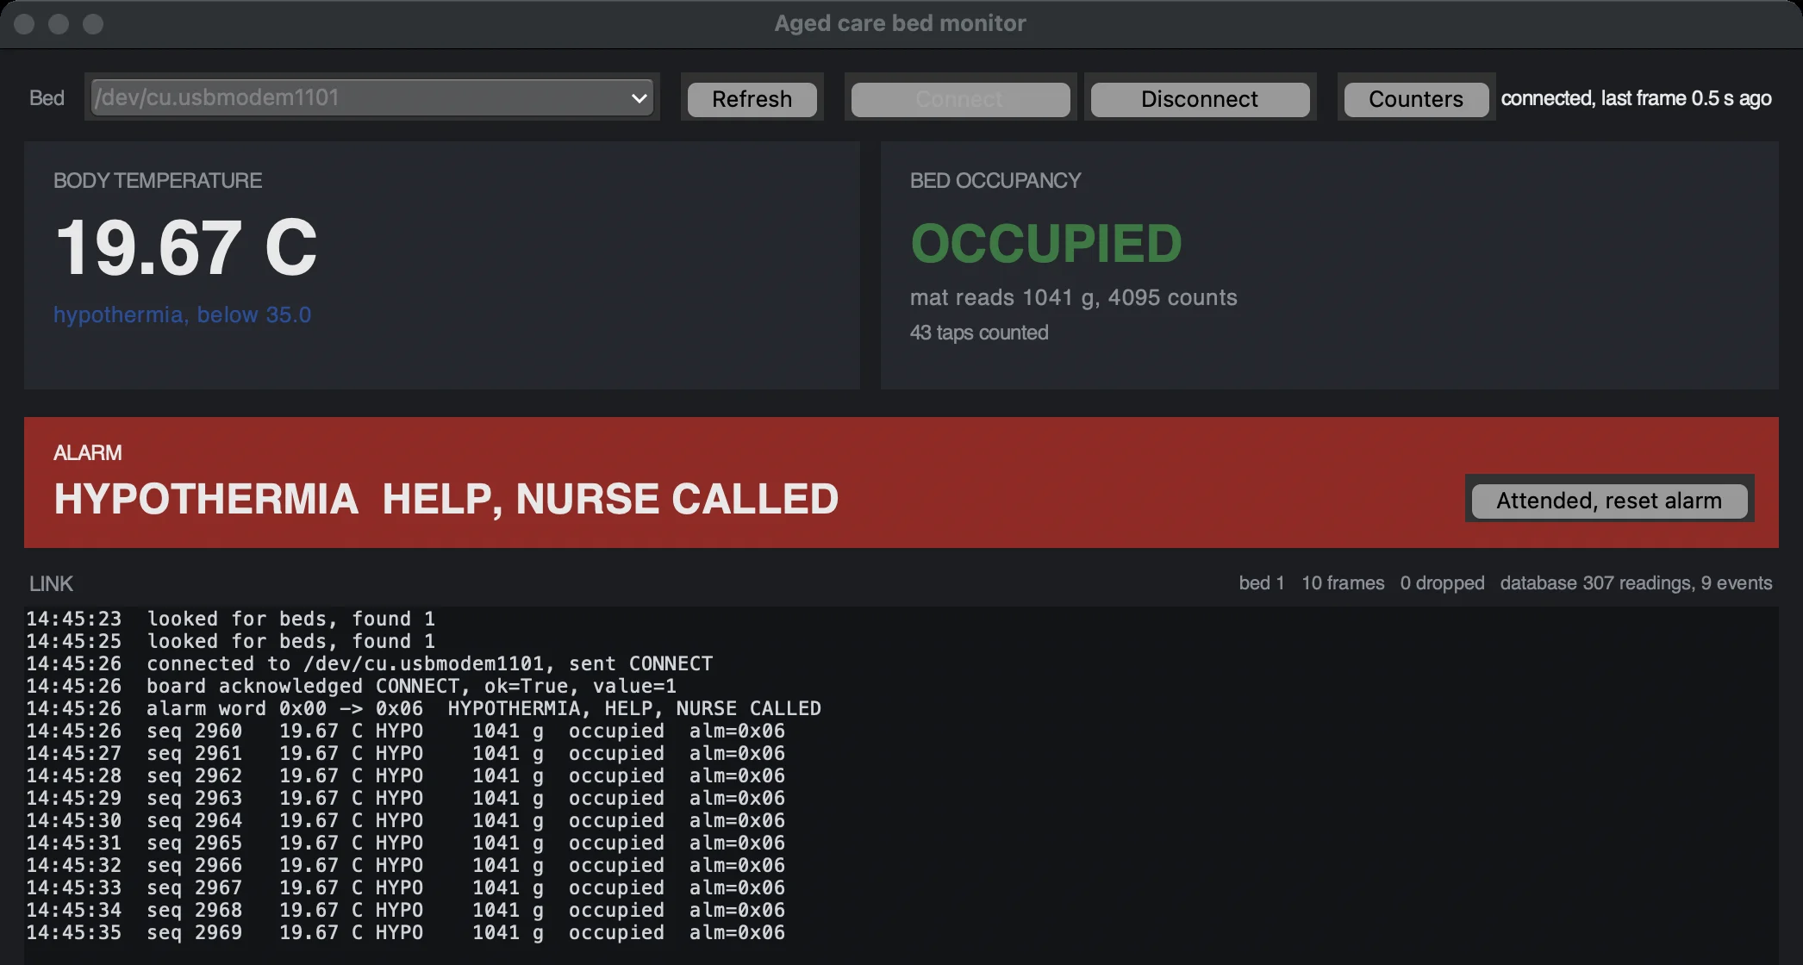Click the hypothermia, below 35.0 note
The width and height of the screenshot is (1803, 965).
click(182, 314)
